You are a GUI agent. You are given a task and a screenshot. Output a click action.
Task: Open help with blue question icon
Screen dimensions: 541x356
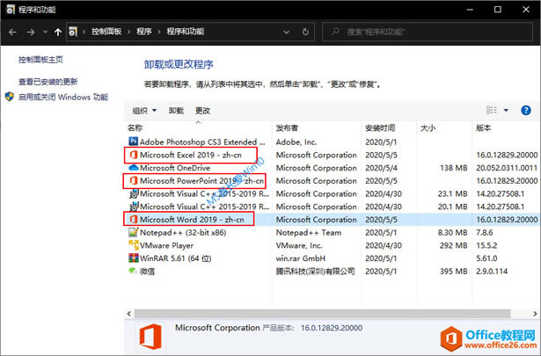pyautogui.click(x=525, y=110)
